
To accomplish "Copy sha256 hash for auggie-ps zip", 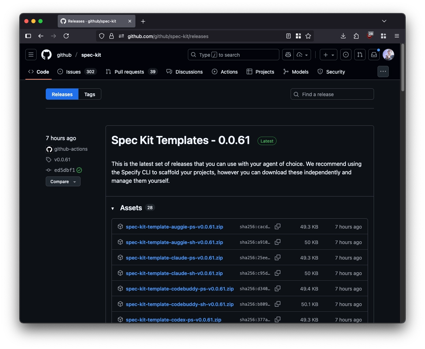I will (x=278, y=226).
